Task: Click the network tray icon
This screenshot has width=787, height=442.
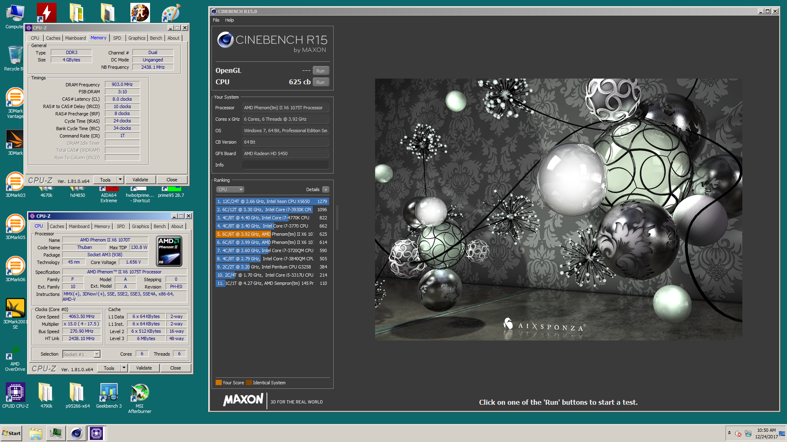Action: pyautogui.click(x=748, y=433)
